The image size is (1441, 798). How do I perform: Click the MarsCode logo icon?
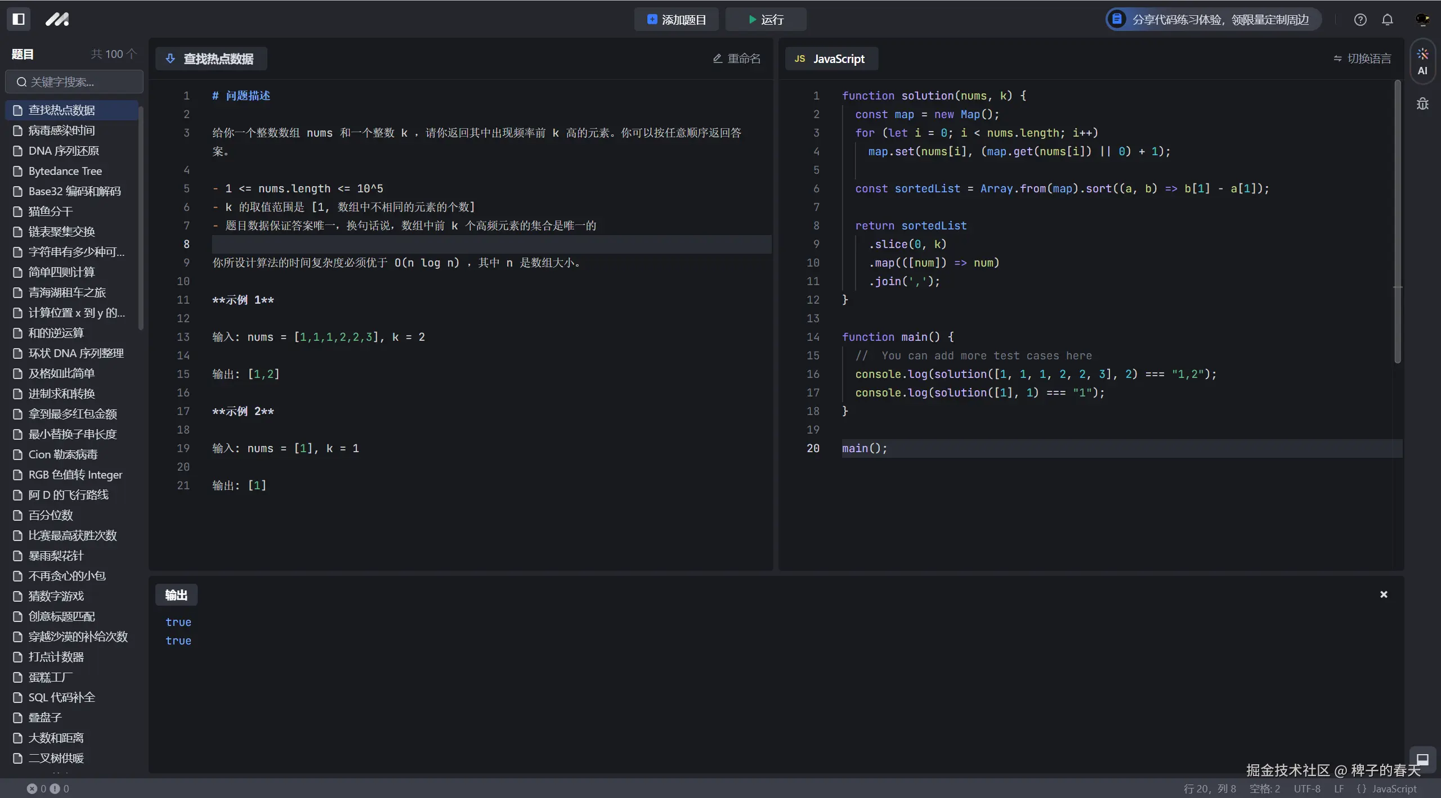(57, 20)
